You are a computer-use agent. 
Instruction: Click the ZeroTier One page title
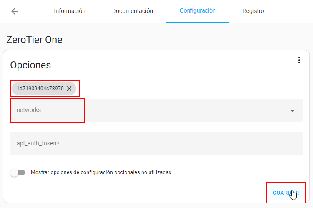(34, 40)
